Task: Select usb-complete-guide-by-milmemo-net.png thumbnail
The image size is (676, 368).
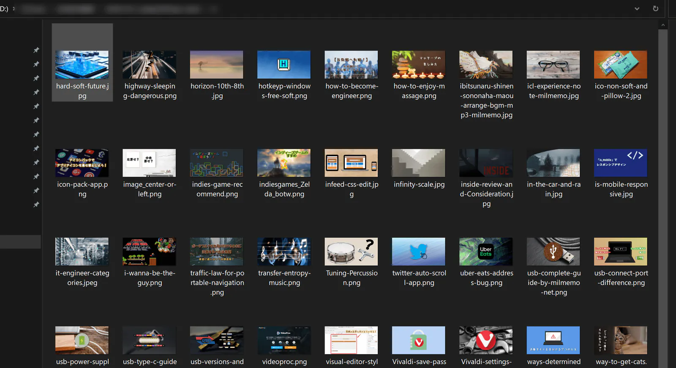Action: [553, 251]
